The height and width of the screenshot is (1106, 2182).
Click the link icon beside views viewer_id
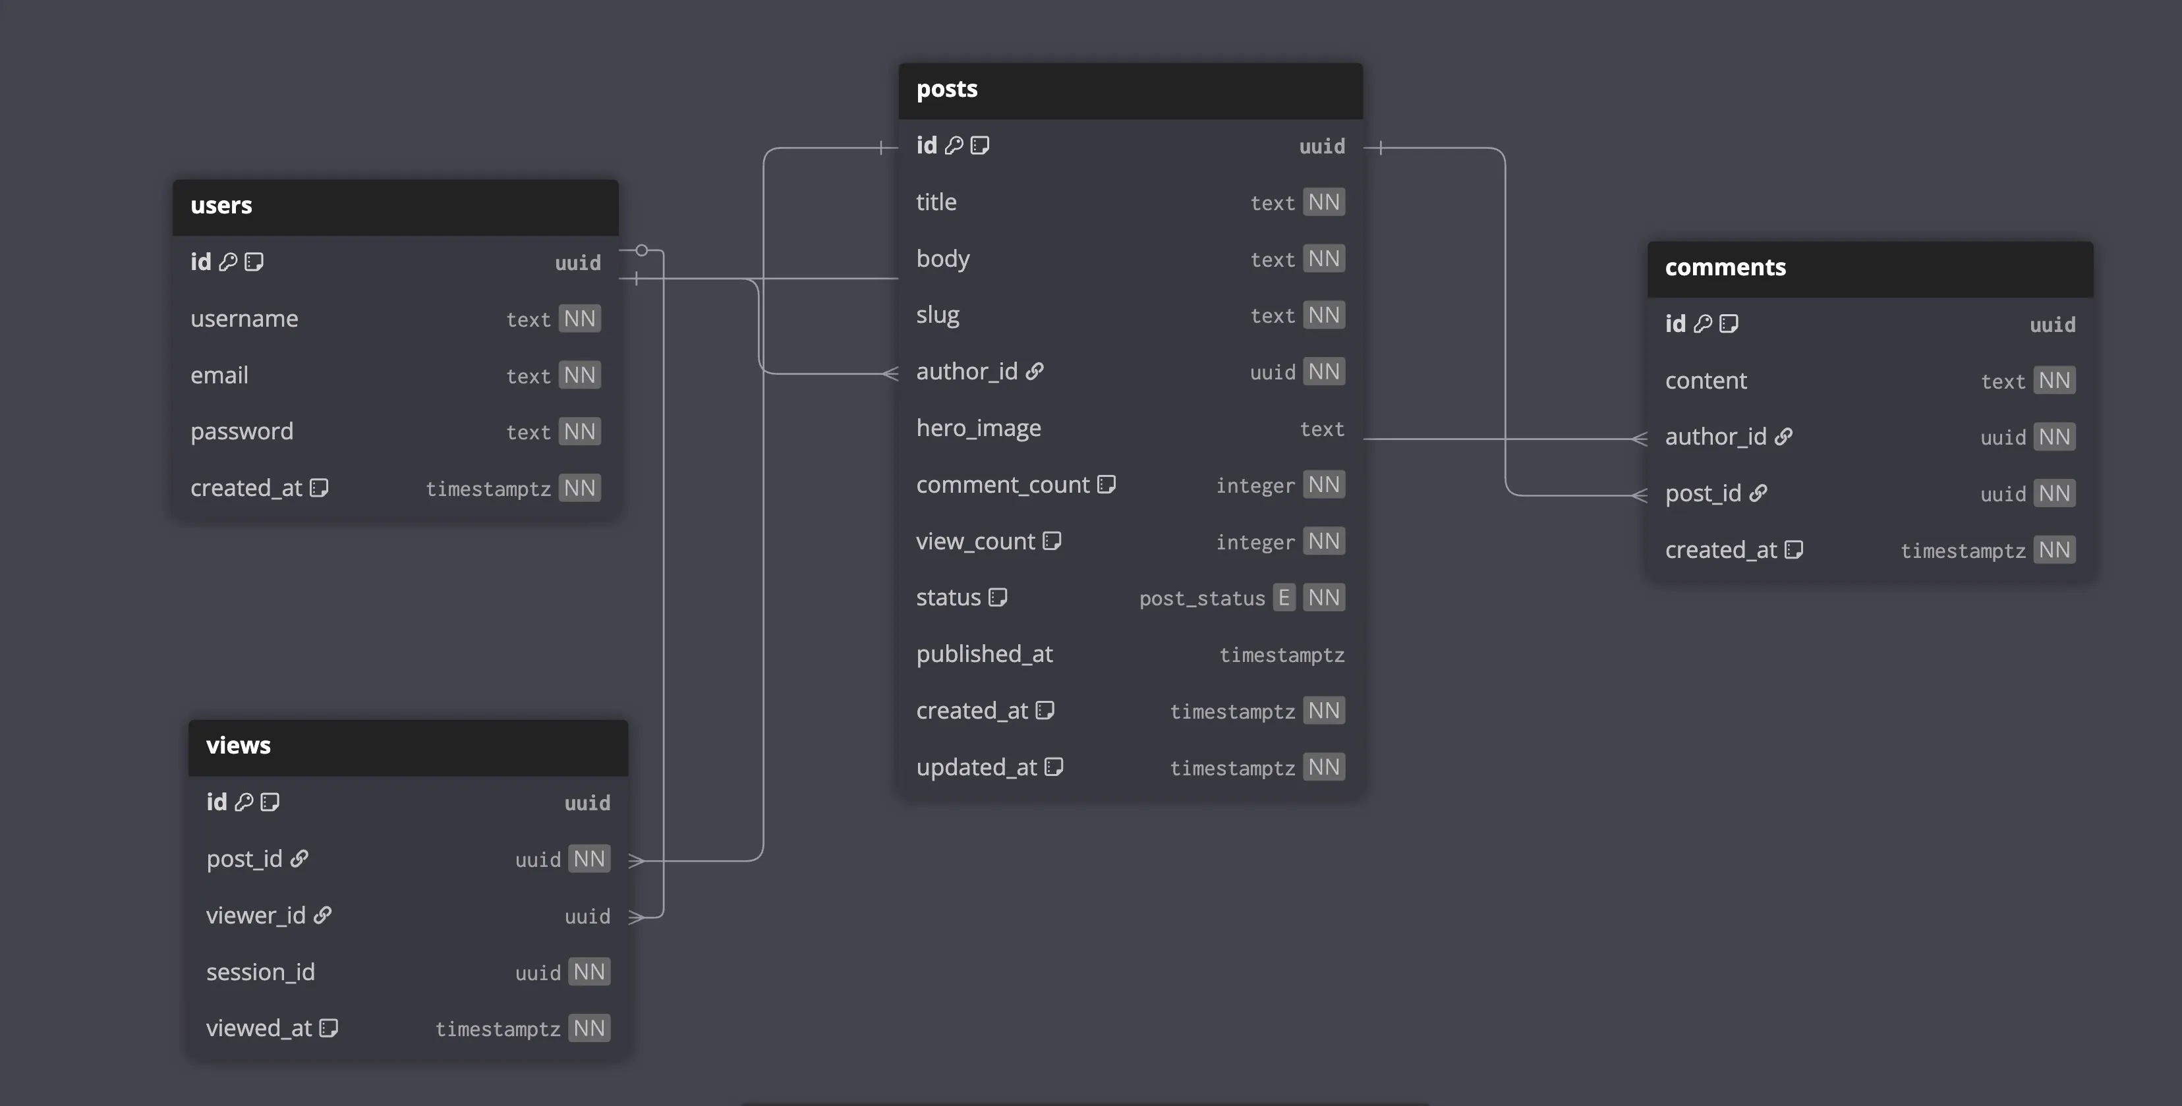(323, 916)
